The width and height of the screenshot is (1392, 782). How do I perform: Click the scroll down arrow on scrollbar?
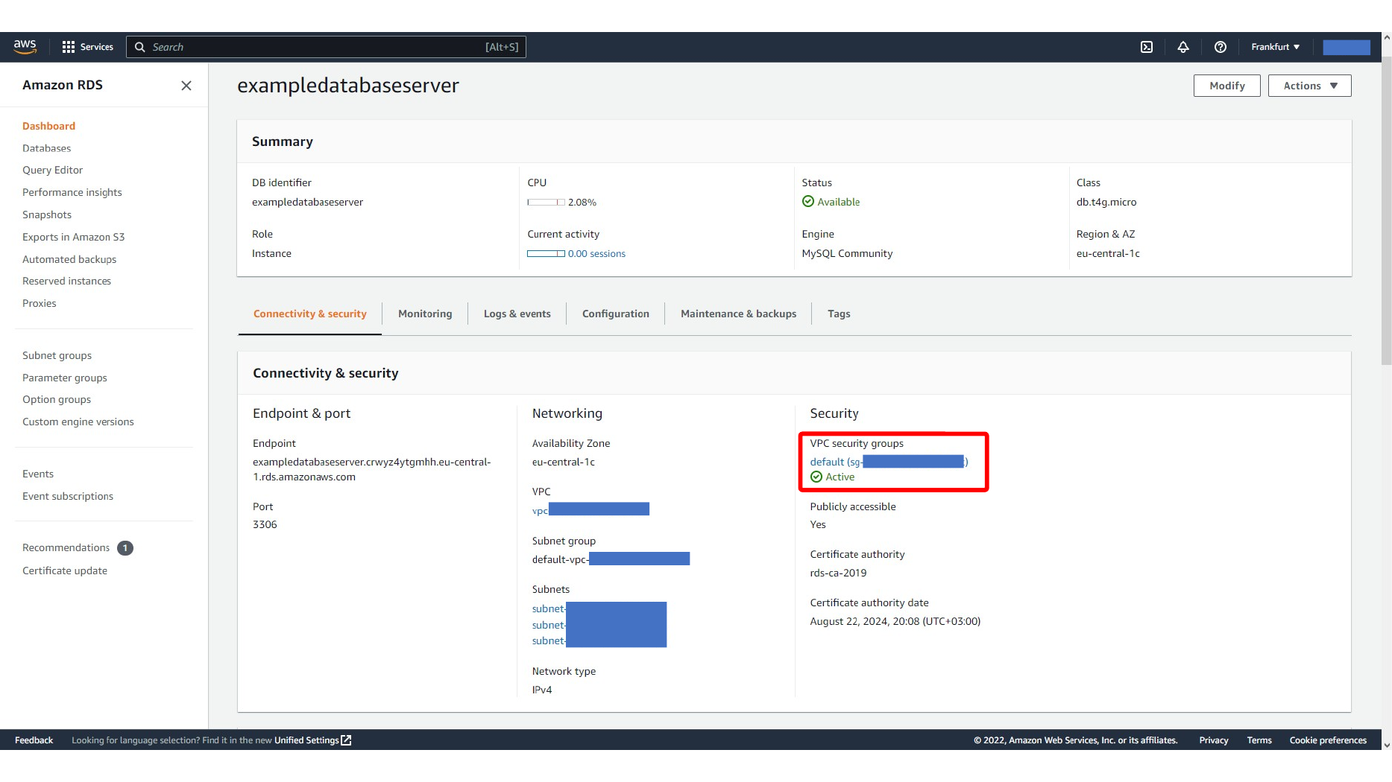(x=1386, y=745)
